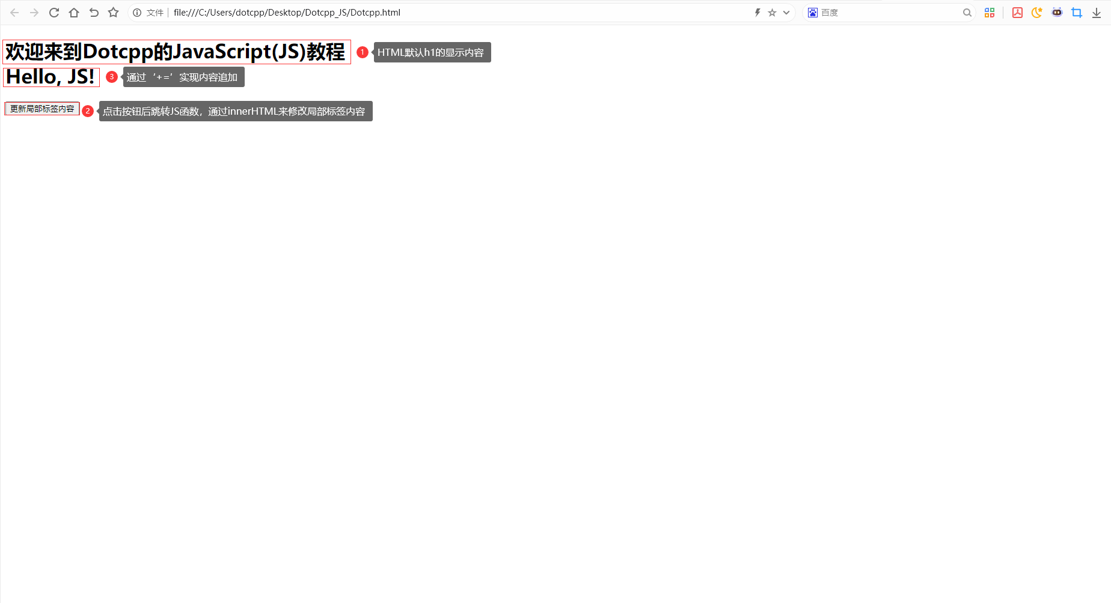Open the download manager icon
This screenshot has width=1111, height=603.
click(x=1096, y=12)
